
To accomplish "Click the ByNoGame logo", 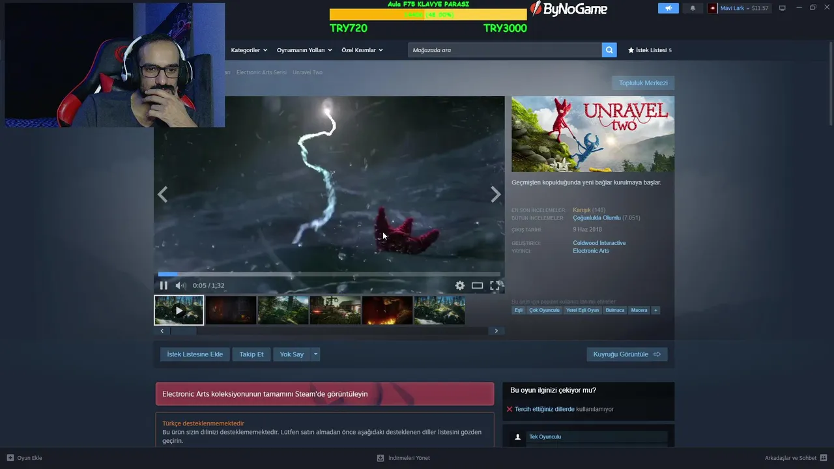I will coord(569,9).
